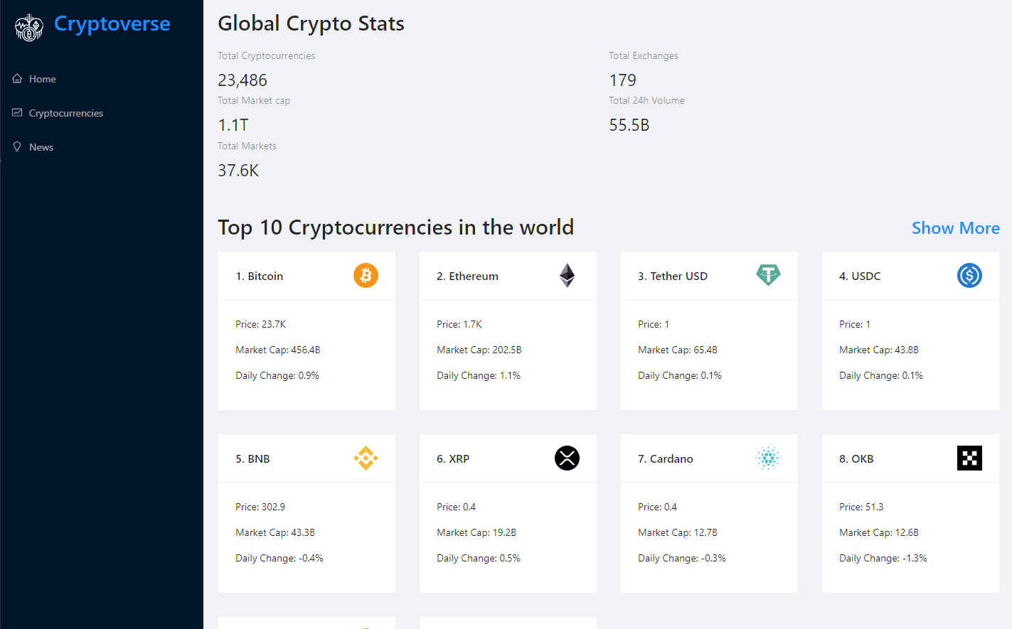The height and width of the screenshot is (629, 1012).
Task: Click Cardano's Market Cap: 12.7B text
Action: pyautogui.click(x=678, y=532)
